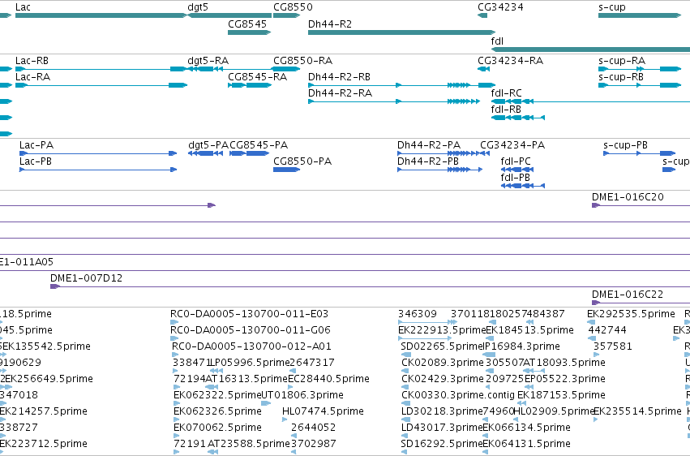The image size is (690, 456).
Task: Click the 'CG8550-PA' protein label
Action: coord(302,161)
